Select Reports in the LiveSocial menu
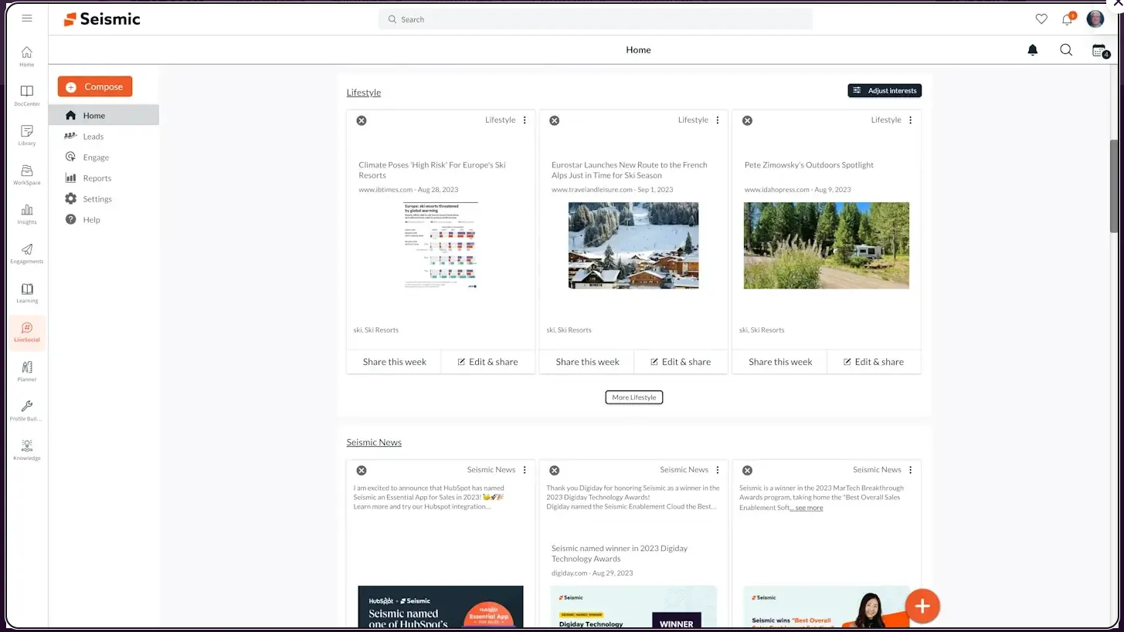Viewport: 1124px width, 632px height. coord(104,178)
